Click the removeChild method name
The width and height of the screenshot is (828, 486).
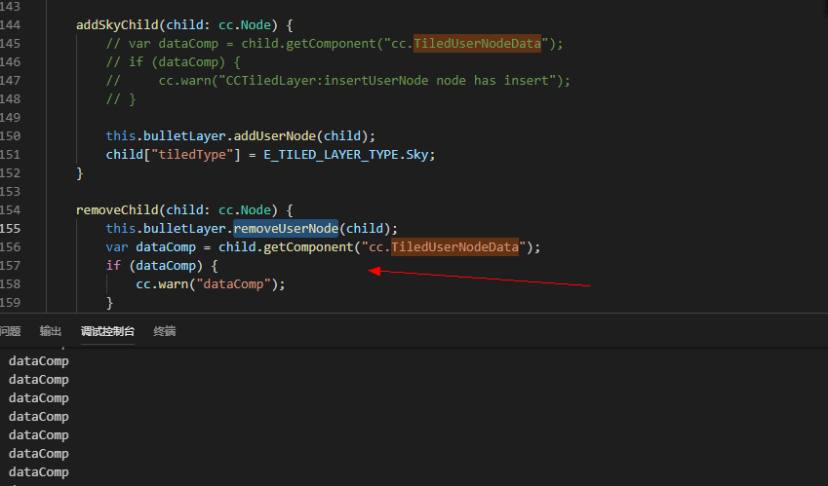(x=117, y=209)
